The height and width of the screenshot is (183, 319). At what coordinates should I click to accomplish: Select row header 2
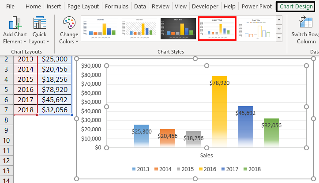7,59
